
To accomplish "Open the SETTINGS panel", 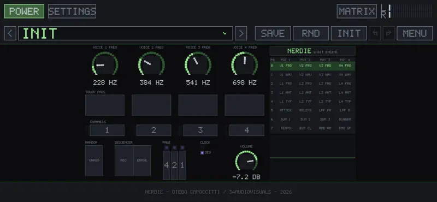I will click(x=72, y=11).
